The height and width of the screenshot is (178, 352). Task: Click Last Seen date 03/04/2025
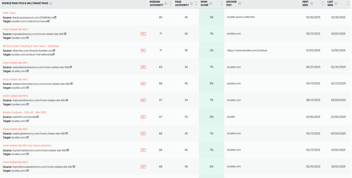coord(339,134)
